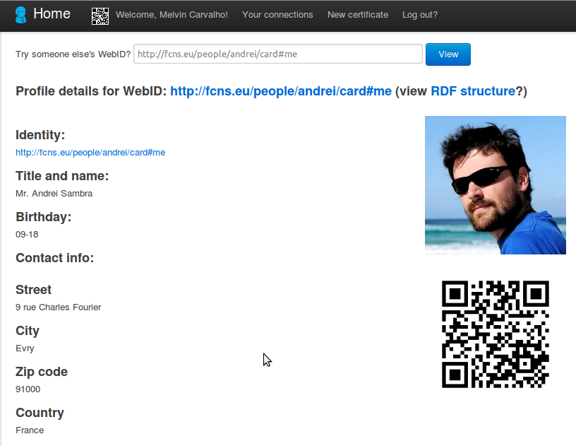Click Andrei's profile photo
Screen dimensions: 576x446
tap(495, 185)
